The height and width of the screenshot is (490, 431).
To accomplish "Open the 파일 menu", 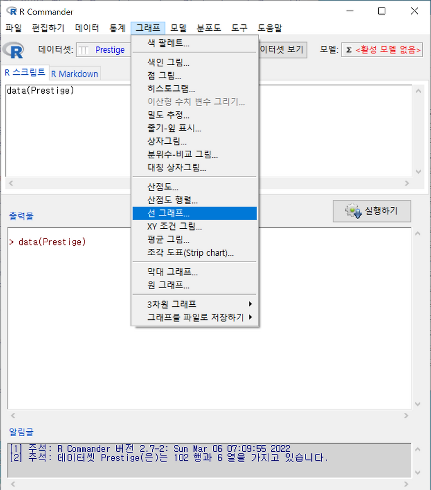I will [x=13, y=28].
